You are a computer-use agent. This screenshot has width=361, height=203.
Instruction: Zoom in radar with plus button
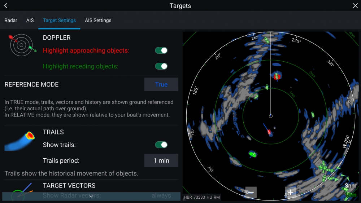point(290,192)
